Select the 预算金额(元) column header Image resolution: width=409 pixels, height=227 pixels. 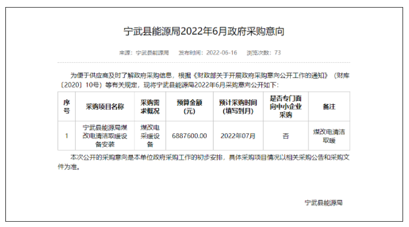coord(189,107)
